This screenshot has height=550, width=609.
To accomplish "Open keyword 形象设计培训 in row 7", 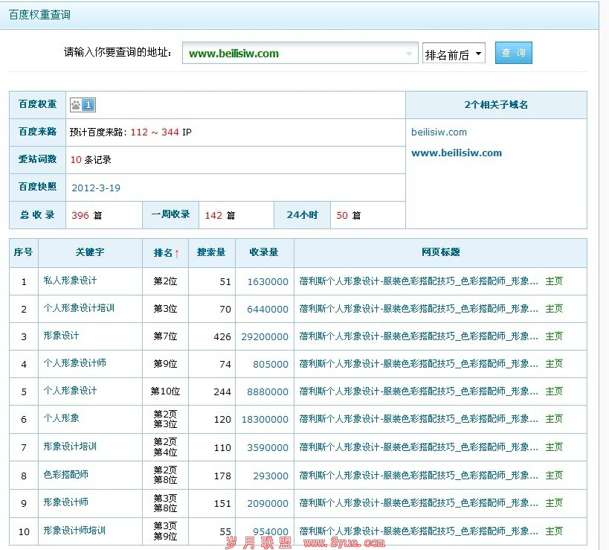I will 70,447.
